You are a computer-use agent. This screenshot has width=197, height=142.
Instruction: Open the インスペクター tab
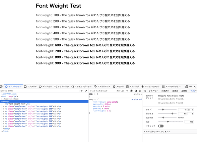13,87
